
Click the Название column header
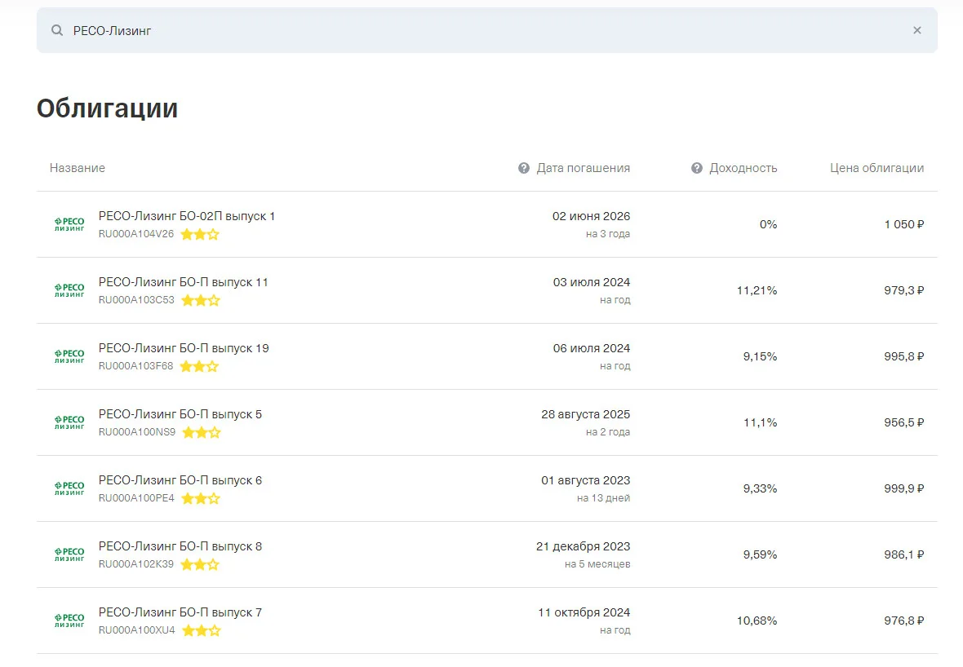click(78, 168)
